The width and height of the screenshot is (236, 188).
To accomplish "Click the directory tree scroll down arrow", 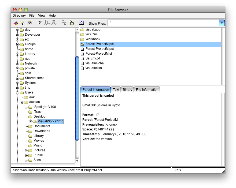I will click(x=77, y=161).
